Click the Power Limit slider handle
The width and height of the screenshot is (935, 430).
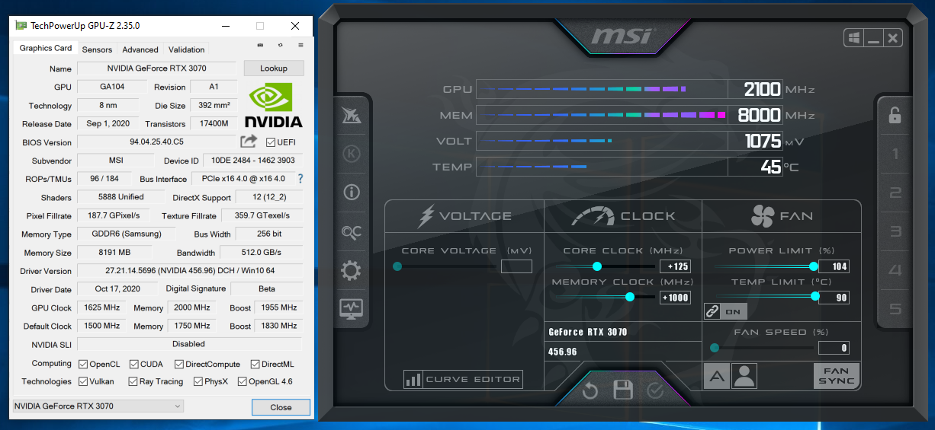[x=814, y=266]
